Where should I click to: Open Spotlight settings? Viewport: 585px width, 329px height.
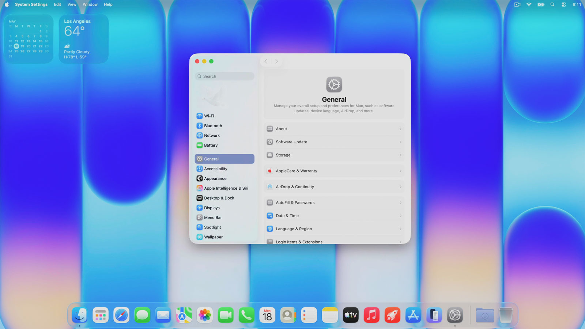click(x=224, y=227)
